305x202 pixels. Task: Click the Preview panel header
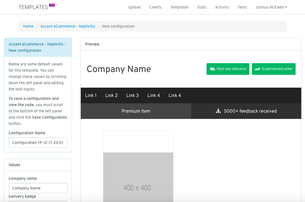click(x=191, y=44)
